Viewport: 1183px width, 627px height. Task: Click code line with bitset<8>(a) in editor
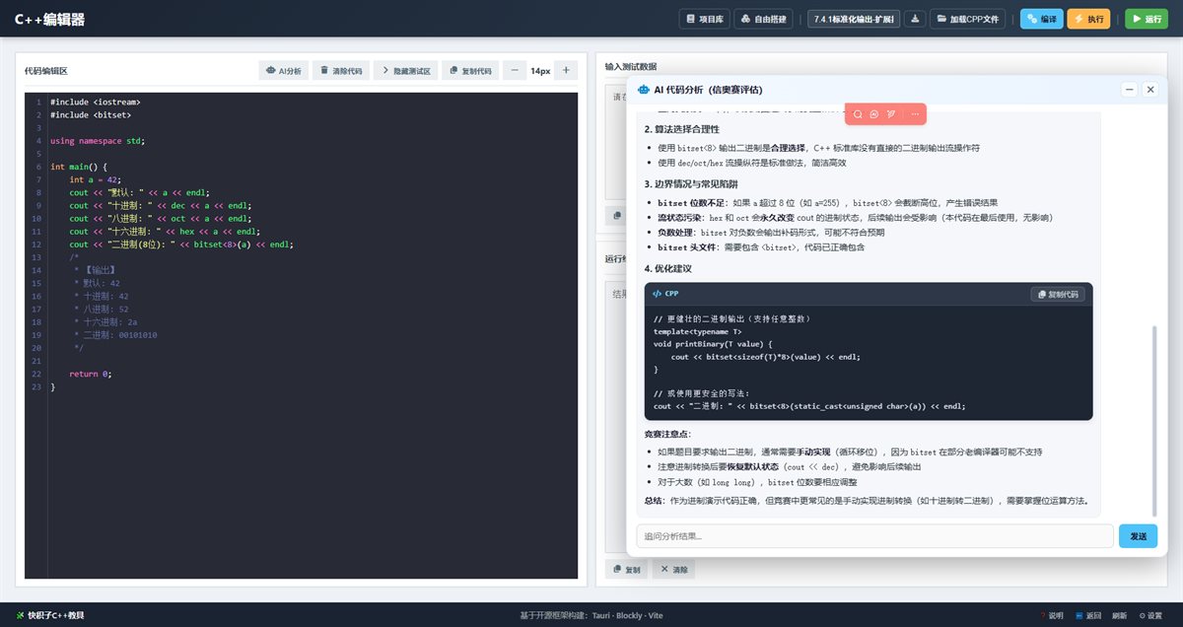point(181,244)
